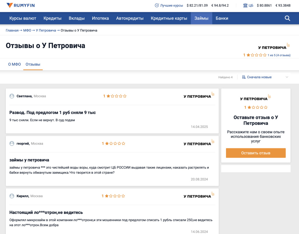
Task: Click the ЦБ bank building icon
Action: click(245, 5)
